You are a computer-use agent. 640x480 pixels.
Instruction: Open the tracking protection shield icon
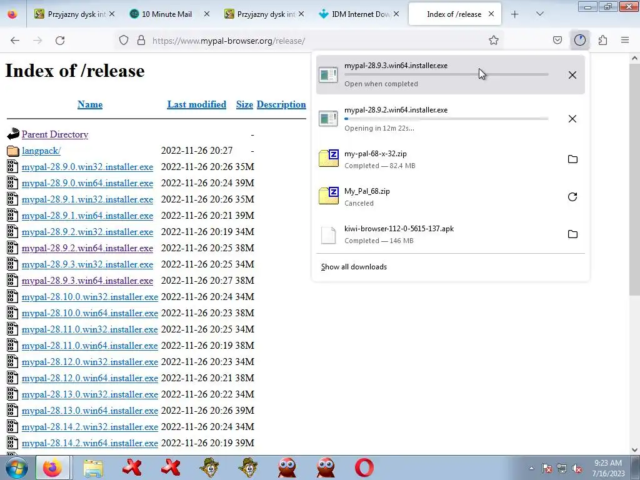point(124,40)
